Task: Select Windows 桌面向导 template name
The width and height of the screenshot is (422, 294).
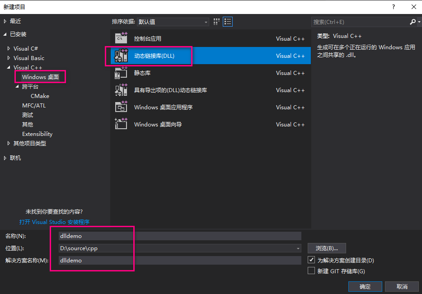Action: pyautogui.click(x=158, y=125)
